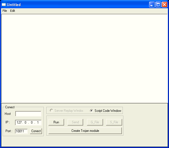The width and height of the screenshot is (169, 148).
Task: Close the Untitled window
Action: pyautogui.click(x=164, y=5)
